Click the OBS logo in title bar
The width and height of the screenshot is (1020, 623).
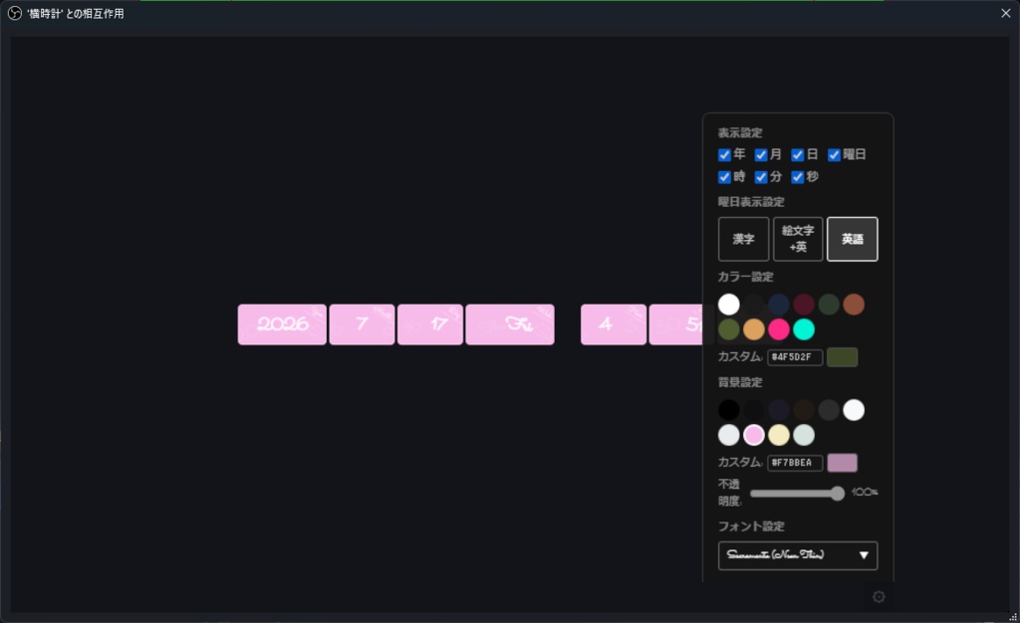(14, 13)
